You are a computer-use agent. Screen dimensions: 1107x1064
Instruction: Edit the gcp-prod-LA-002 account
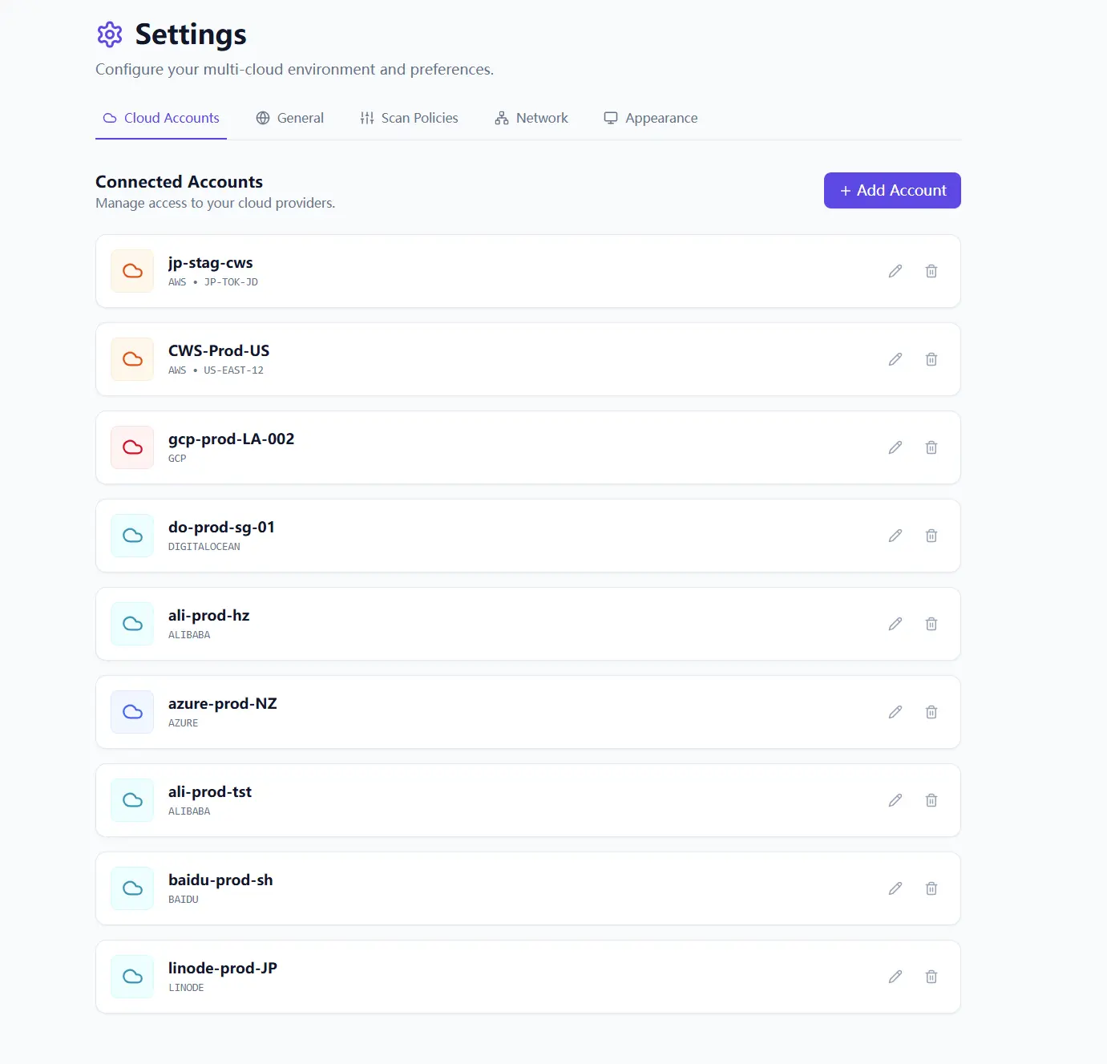coord(895,447)
